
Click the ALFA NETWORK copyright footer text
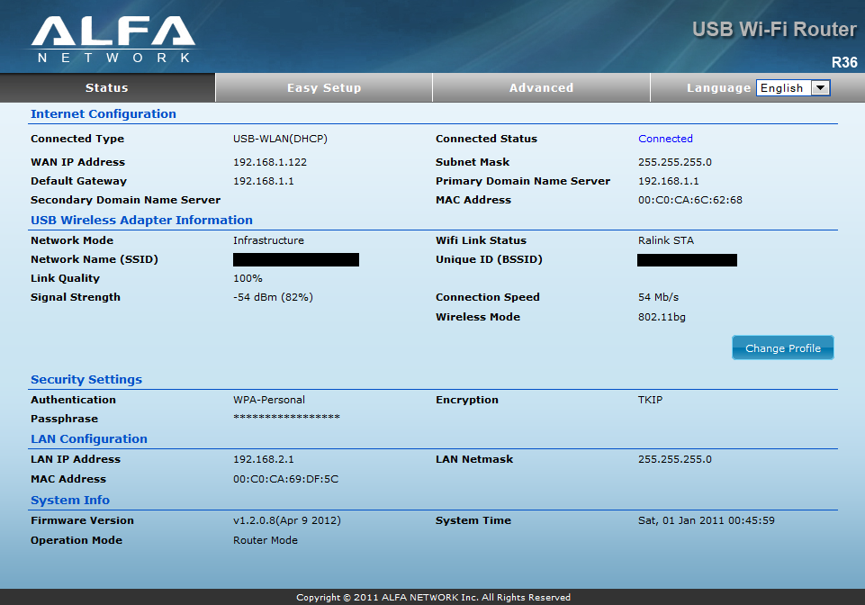[x=433, y=597]
